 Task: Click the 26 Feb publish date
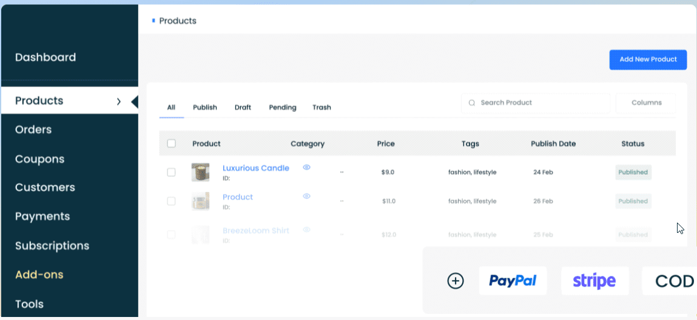pyautogui.click(x=543, y=201)
